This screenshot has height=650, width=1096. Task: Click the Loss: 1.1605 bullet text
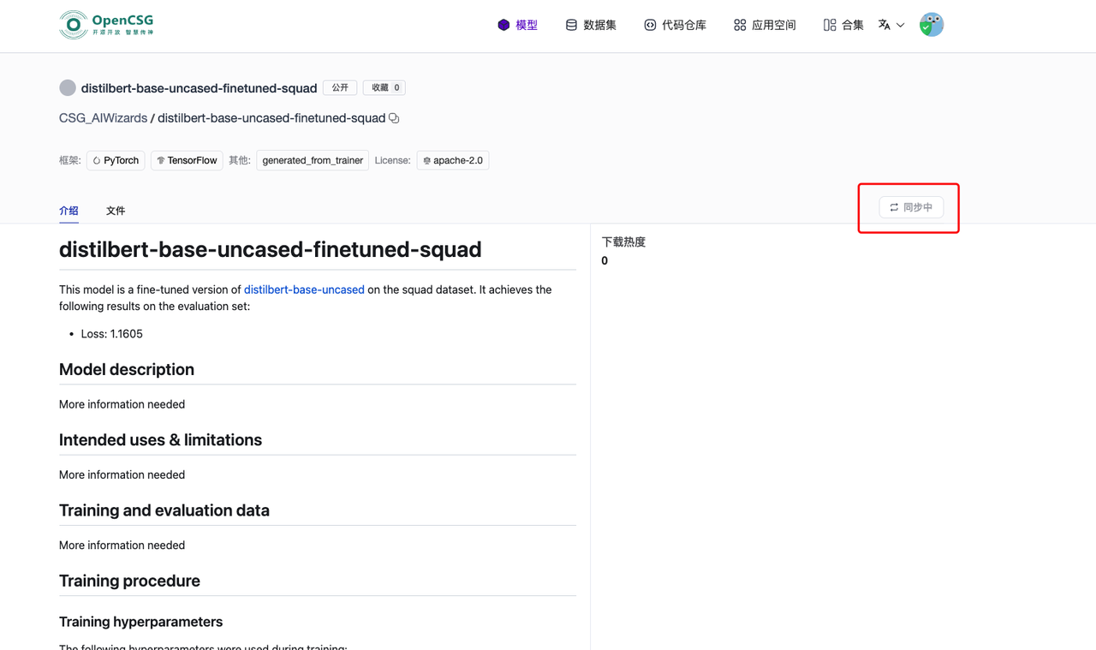tap(112, 334)
